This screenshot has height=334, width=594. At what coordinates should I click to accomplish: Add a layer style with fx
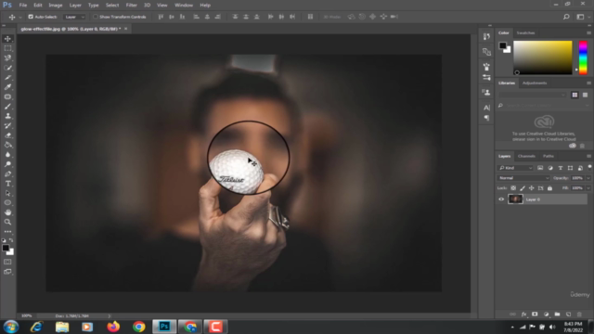pos(523,315)
